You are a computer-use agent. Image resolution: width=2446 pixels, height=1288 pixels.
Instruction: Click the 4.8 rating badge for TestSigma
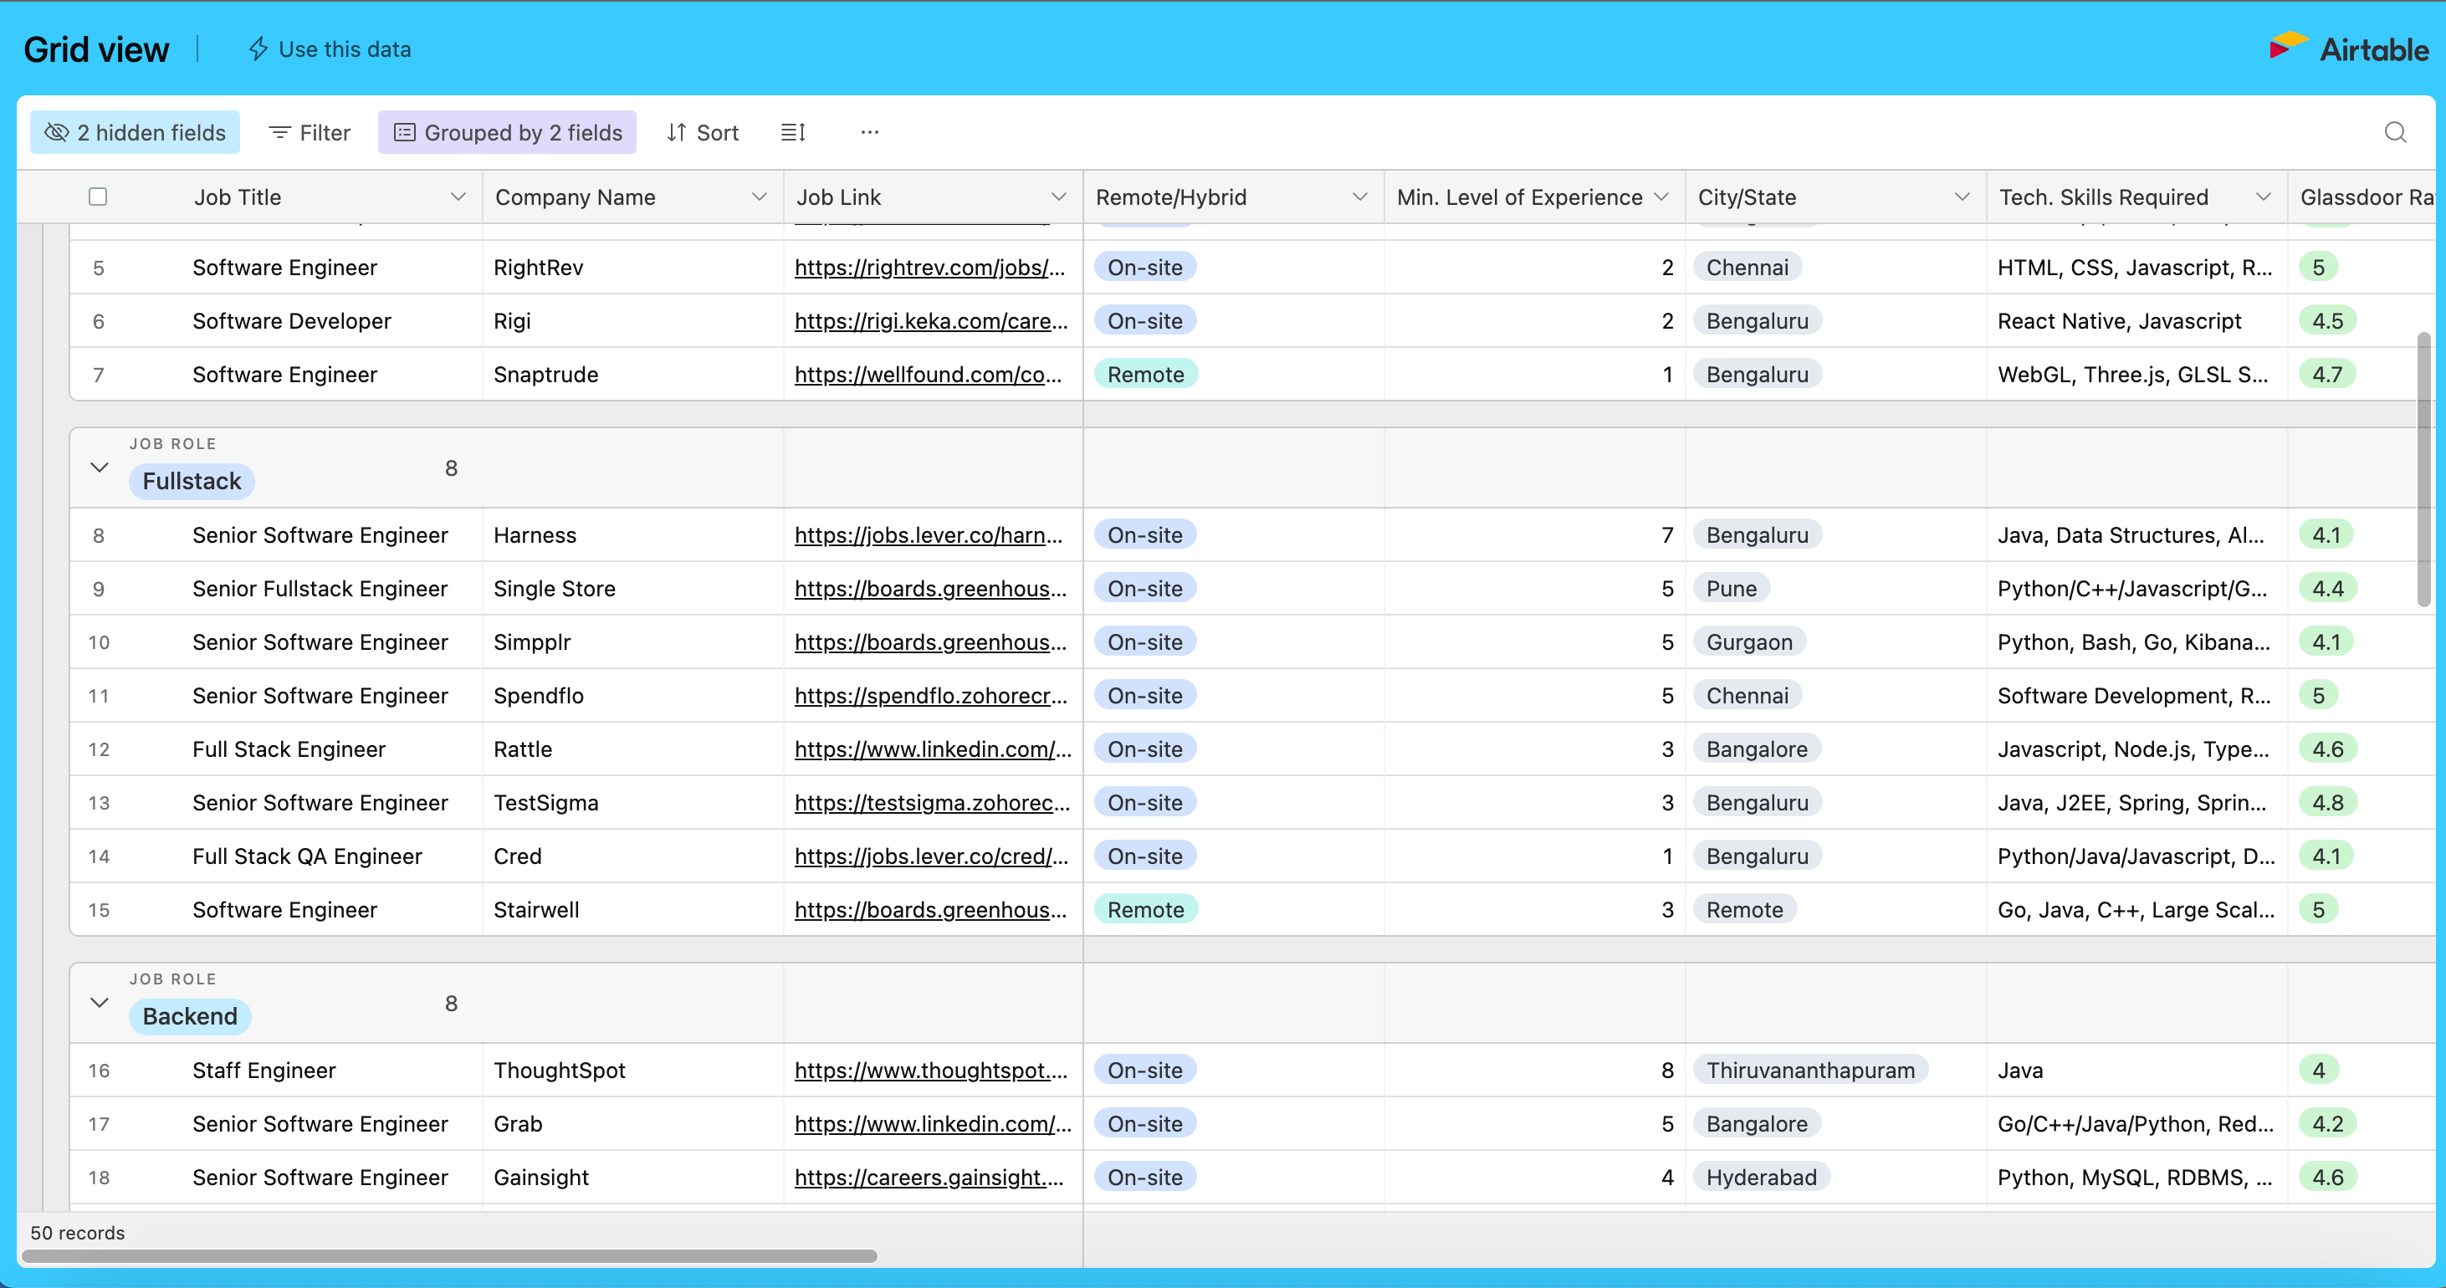2327,803
